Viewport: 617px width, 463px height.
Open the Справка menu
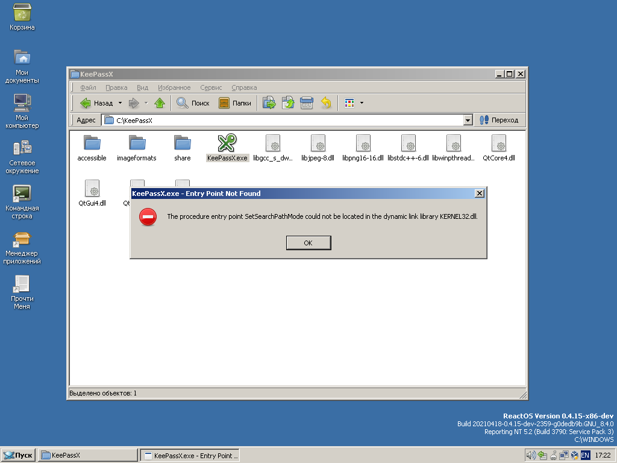click(244, 87)
